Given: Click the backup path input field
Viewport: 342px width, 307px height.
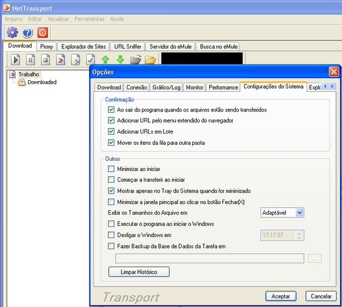Looking at the screenshot, I should (210, 259).
